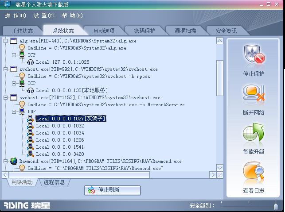Click the horizontal scrollbar right arrow
This screenshot has height=212, width=285.
click(x=213, y=175)
